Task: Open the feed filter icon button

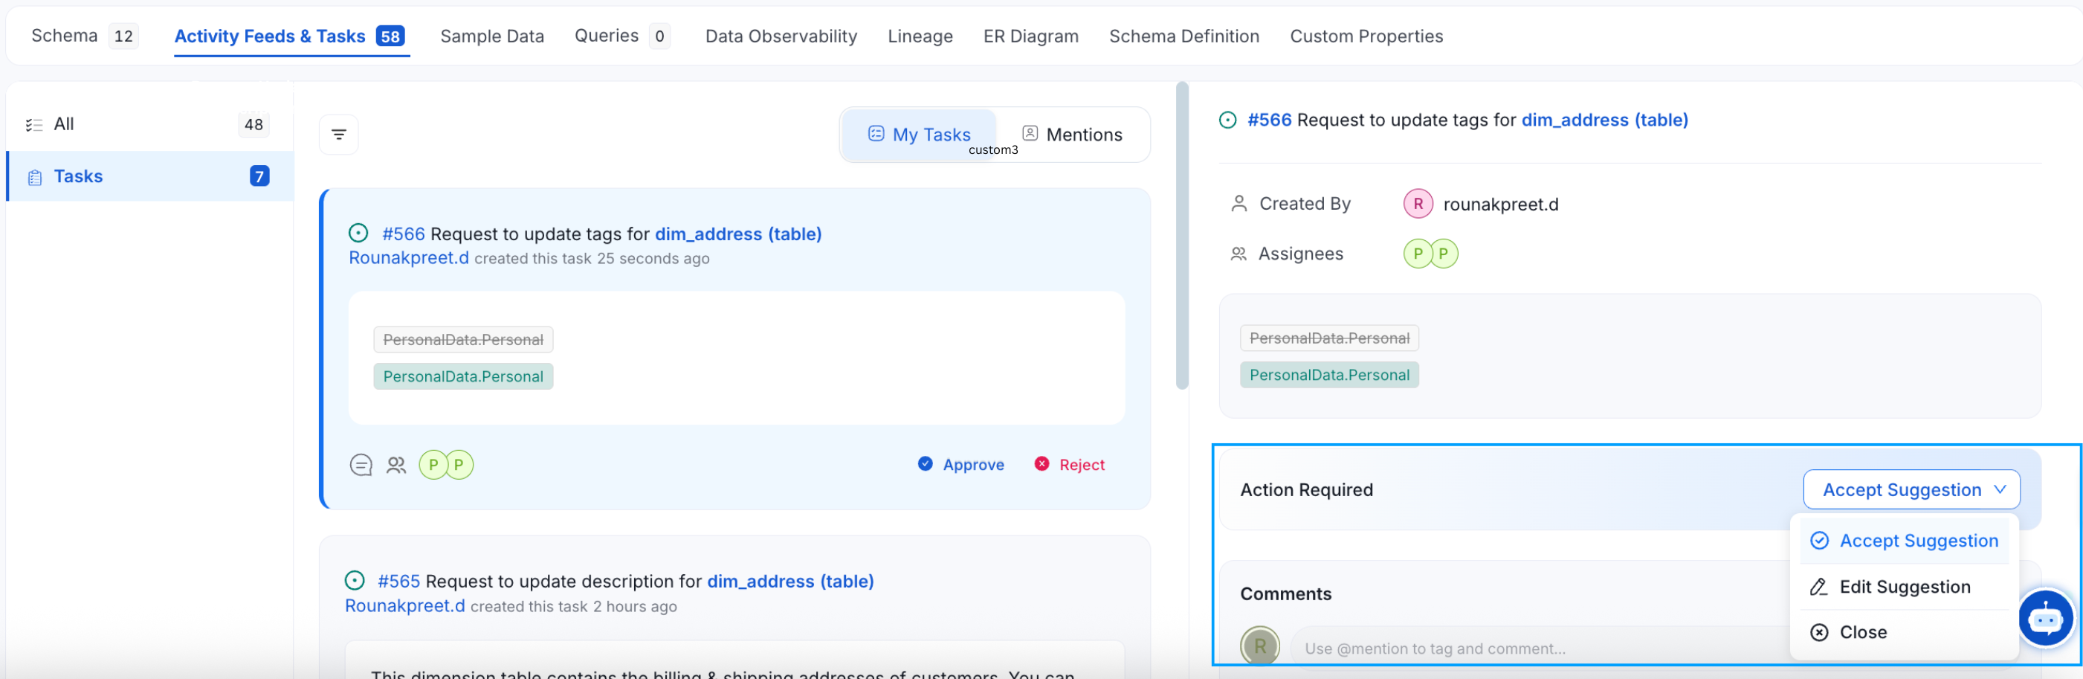Action: click(338, 135)
